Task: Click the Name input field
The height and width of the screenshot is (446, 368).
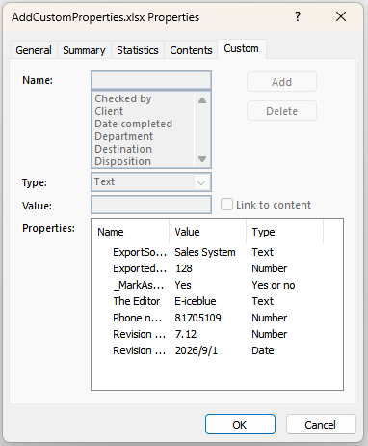Action: pos(151,80)
